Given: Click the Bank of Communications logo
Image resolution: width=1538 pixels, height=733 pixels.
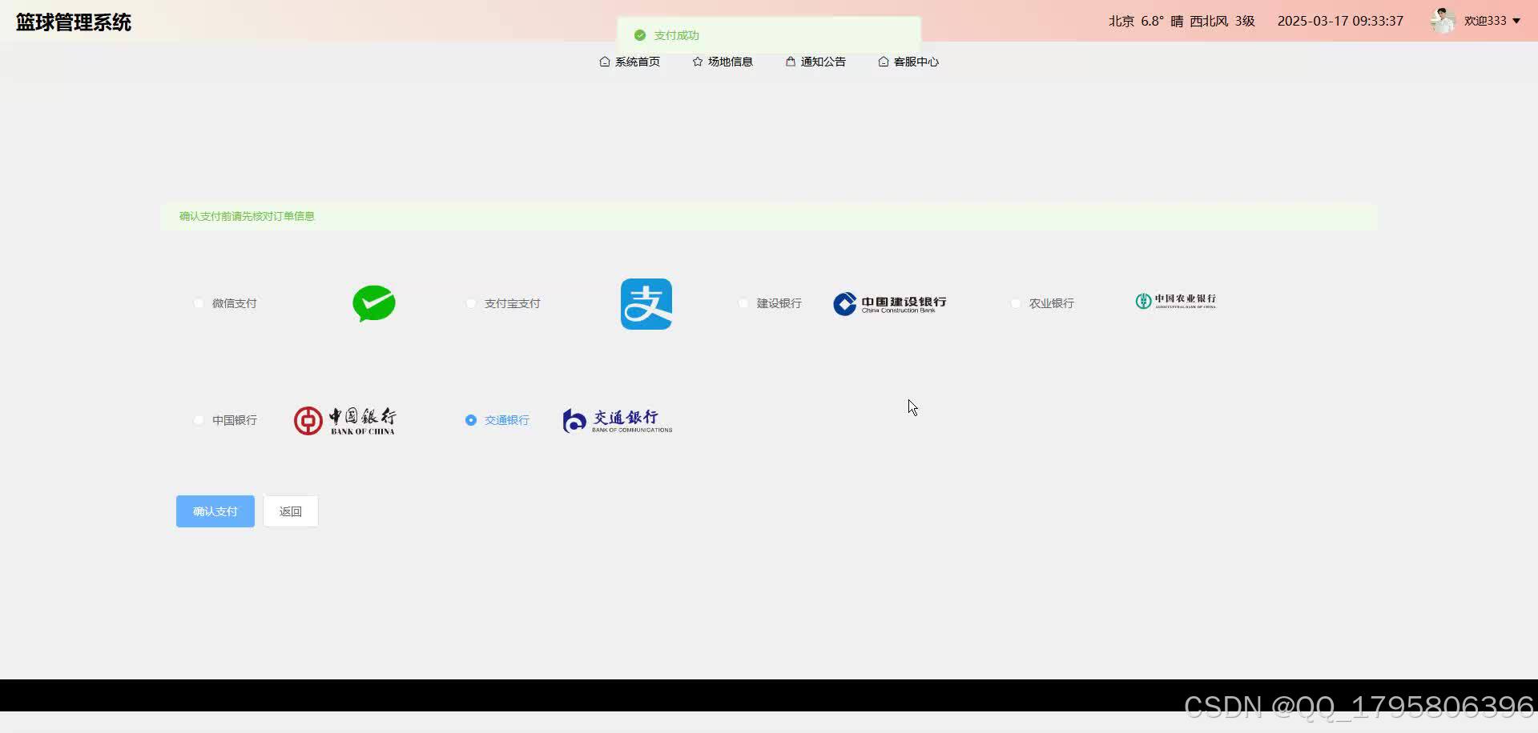Looking at the screenshot, I should (x=618, y=420).
